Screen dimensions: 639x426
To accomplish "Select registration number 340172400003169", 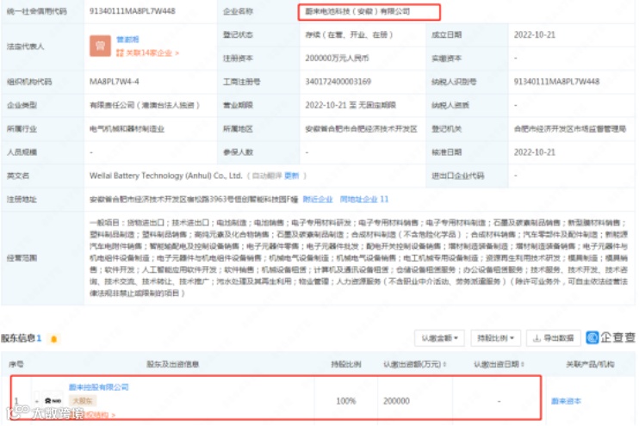I will click(338, 82).
